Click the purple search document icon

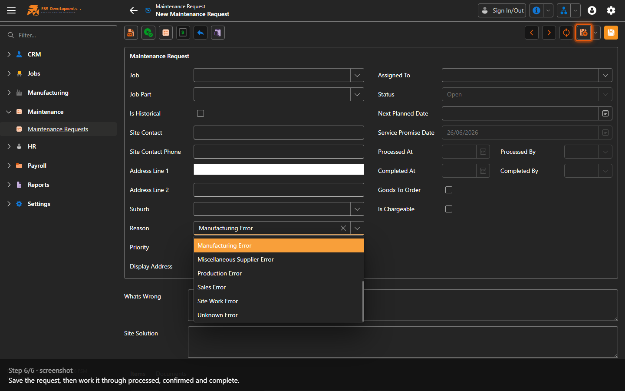pos(218,33)
